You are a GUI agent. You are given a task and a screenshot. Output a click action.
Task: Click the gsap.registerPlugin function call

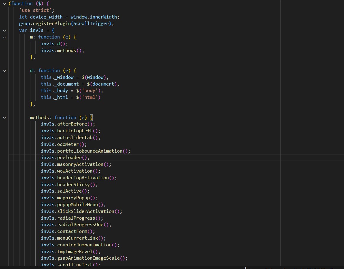44,24
